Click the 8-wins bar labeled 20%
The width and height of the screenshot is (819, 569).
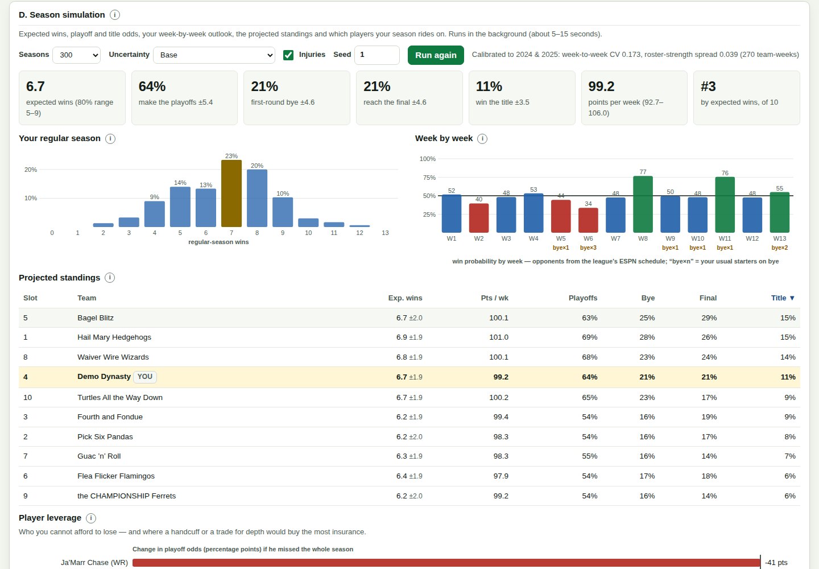pyautogui.click(x=257, y=198)
